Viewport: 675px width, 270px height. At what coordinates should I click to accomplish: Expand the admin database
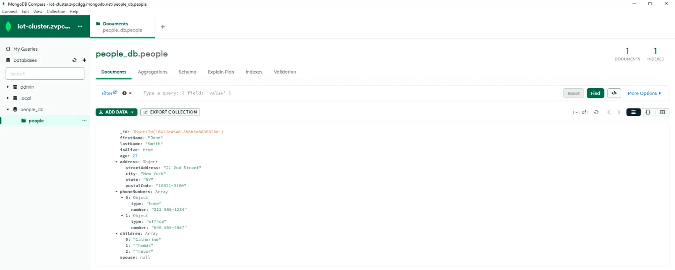tap(7, 87)
